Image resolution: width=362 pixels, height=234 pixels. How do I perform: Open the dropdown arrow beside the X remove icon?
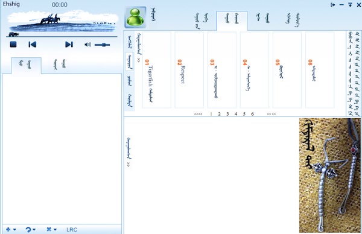point(55,230)
